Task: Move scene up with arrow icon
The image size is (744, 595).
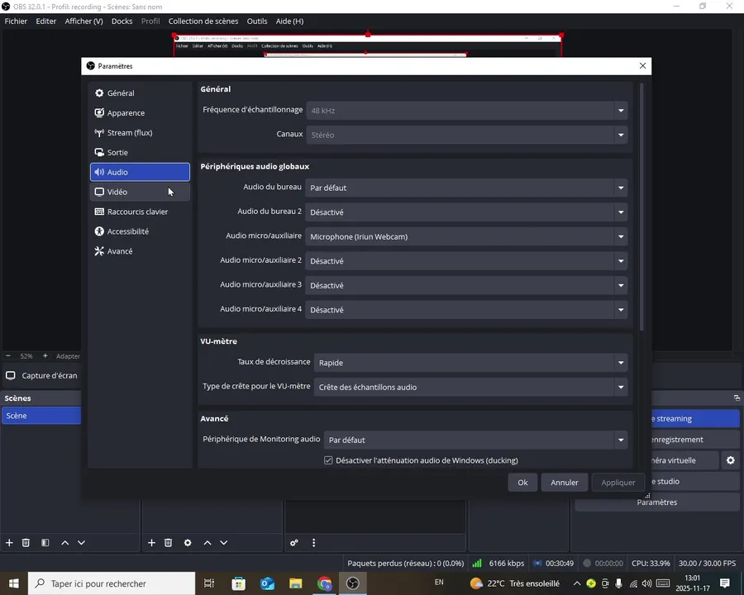Action: (65, 543)
